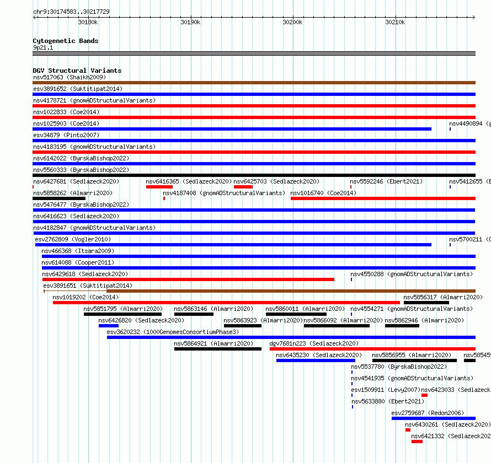
Task: Open esv3891652 (Suktitipat2014) variant label
Action: tap(78, 89)
